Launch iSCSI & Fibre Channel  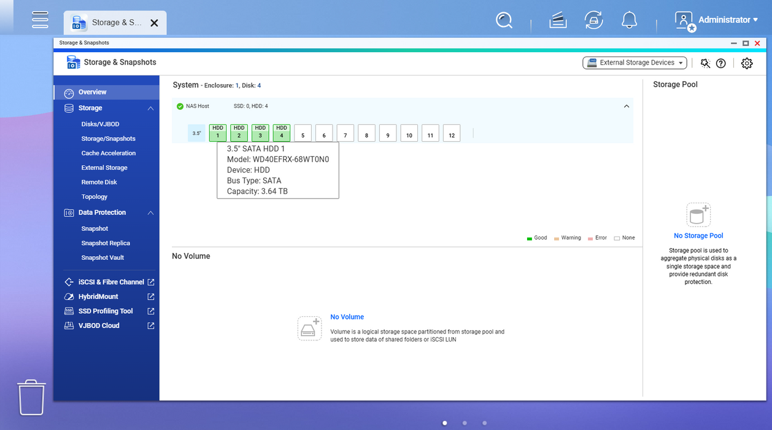click(x=111, y=282)
